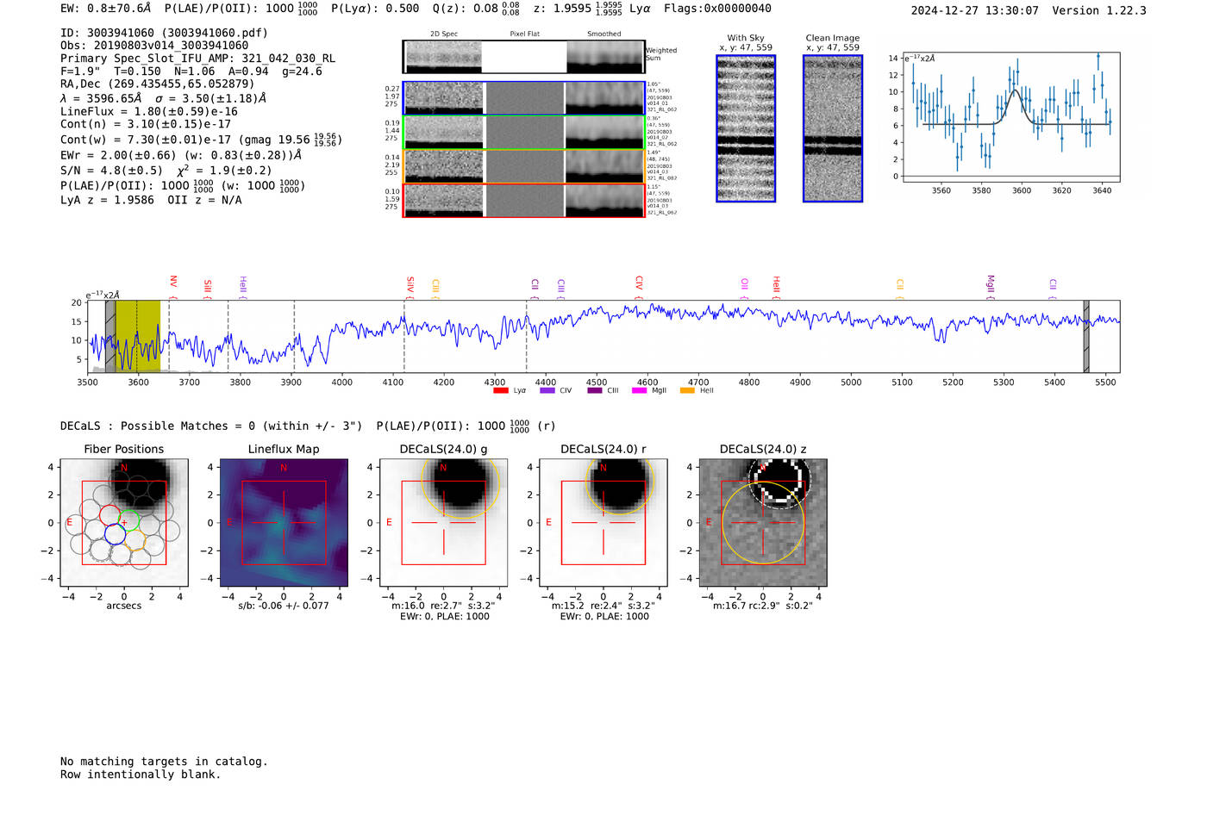This screenshot has width=1207, height=821.
Task: Open the With Sky cutout image
Action: click(746, 128)
